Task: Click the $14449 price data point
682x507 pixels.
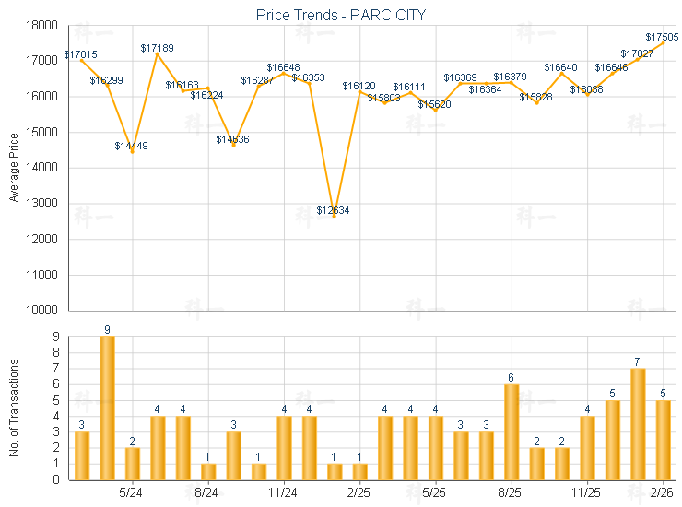Action: point(133,151)
